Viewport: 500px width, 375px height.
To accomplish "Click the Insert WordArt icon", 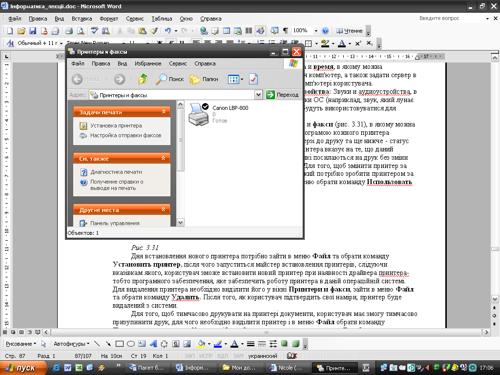I will coord(153,344).
